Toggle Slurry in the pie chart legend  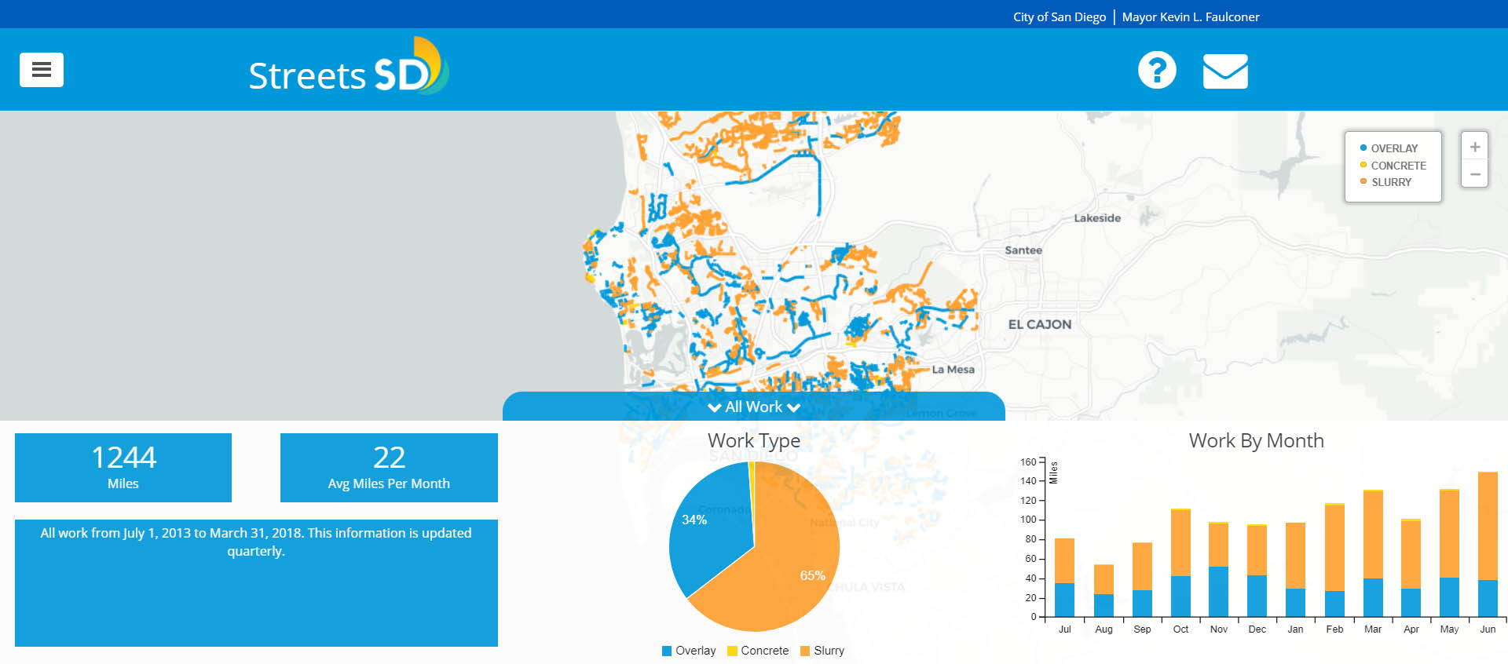[822, 651]
